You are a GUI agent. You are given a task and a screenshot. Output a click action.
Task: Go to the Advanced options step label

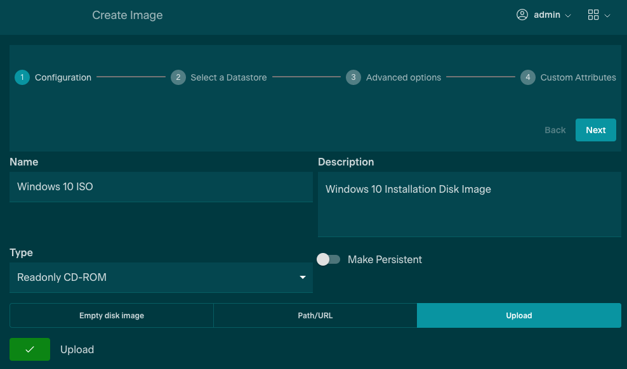(x=404, y=77)
